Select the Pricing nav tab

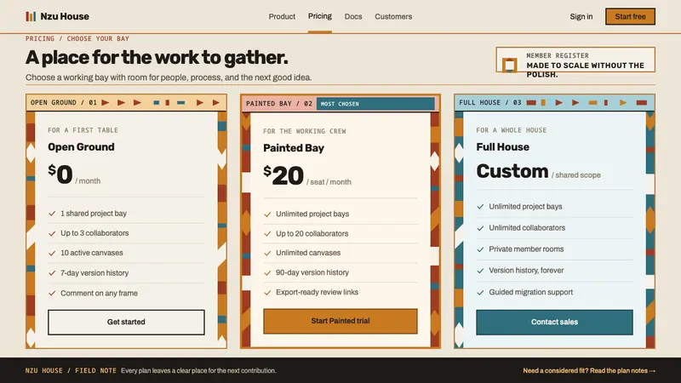coord(320,16)
